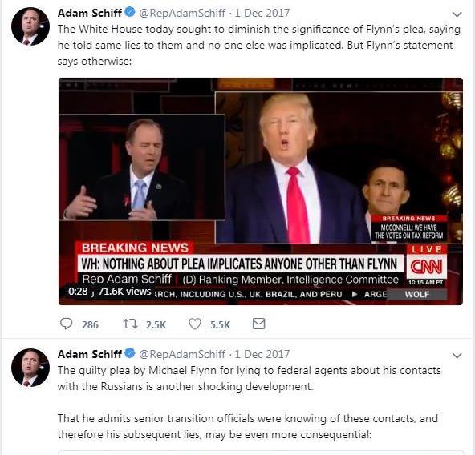Click the verified badge on first tweet
Viewport: 475px width, 455px height.
coord(130,12)
